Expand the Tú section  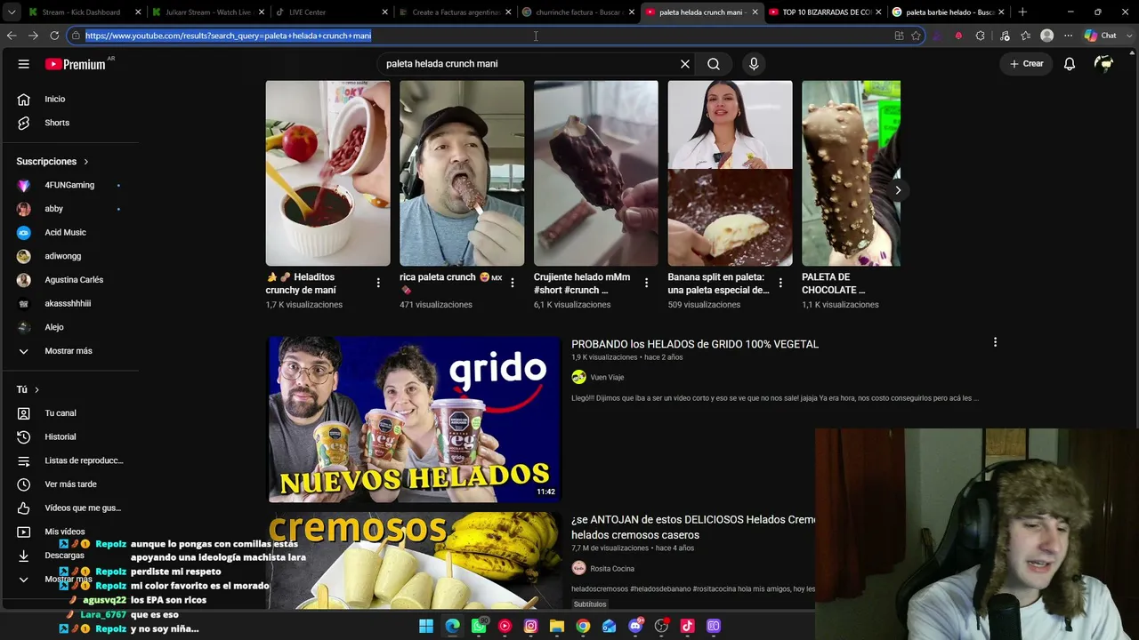click(28, 389)
